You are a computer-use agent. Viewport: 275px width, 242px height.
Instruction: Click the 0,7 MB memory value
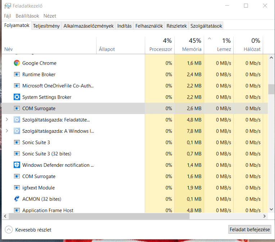194,154
